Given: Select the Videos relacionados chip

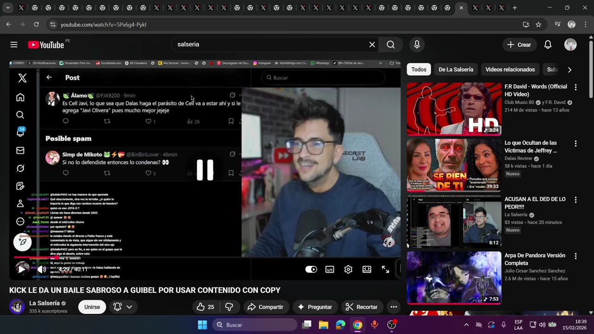Looking at the screenshot, I should tap(510, 70).
